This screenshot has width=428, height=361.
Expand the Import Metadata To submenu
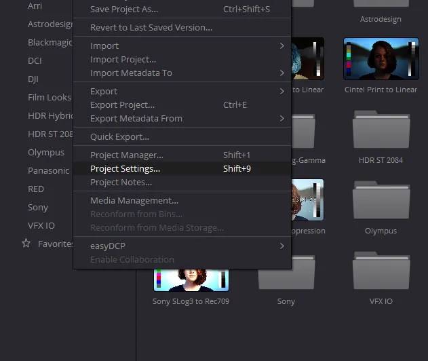click(282, 73)
